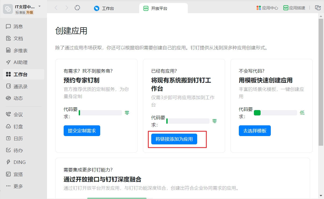Go back using left arrow

[56, 8]
